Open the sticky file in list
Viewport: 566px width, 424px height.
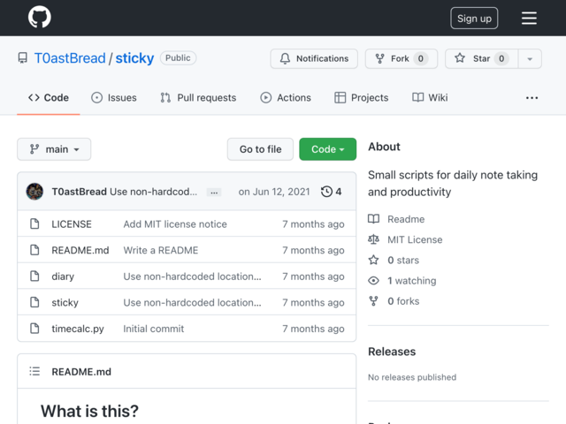click(x=65, y=302)
